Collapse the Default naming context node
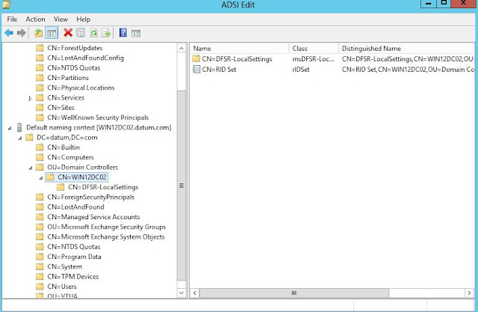This screenshot has height=312, width=478. (10, 128)
